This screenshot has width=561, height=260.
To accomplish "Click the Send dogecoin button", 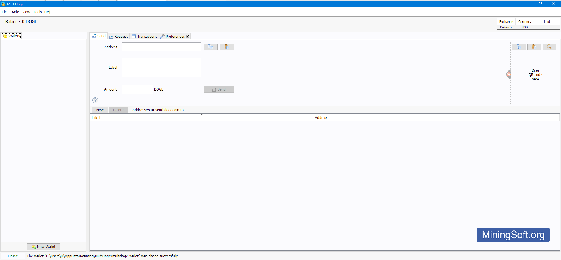I will pos(219,89).
